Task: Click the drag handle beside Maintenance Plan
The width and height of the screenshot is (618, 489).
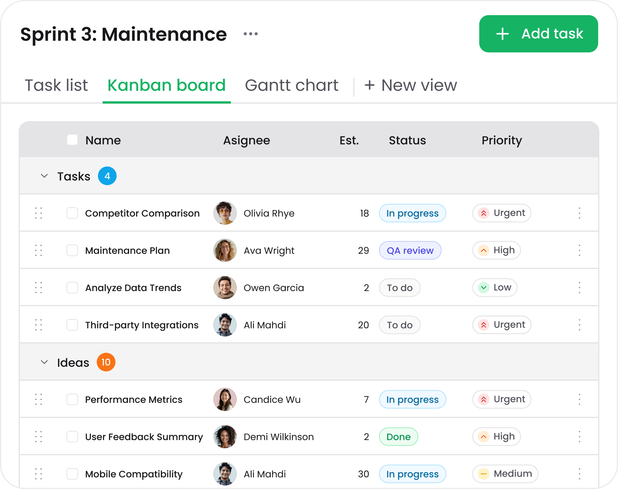Action: 38,250
